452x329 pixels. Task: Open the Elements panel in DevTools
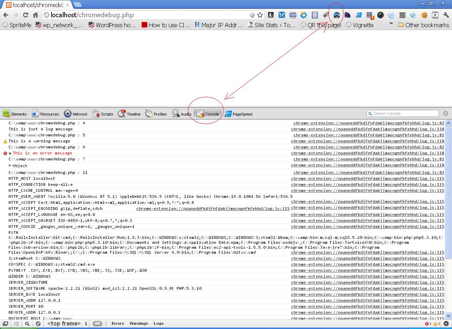pos(15,114)
